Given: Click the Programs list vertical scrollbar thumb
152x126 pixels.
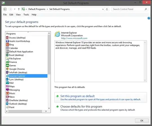Looking at the screenshot, I should (49, 55).
